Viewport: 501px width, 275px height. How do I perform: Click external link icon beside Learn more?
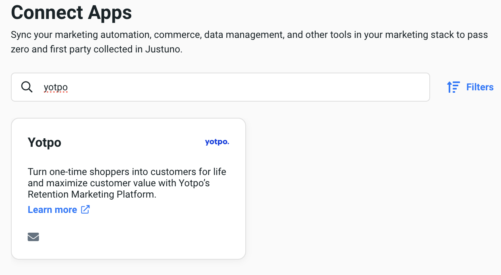pyautogui.click(x=85, y=209)
